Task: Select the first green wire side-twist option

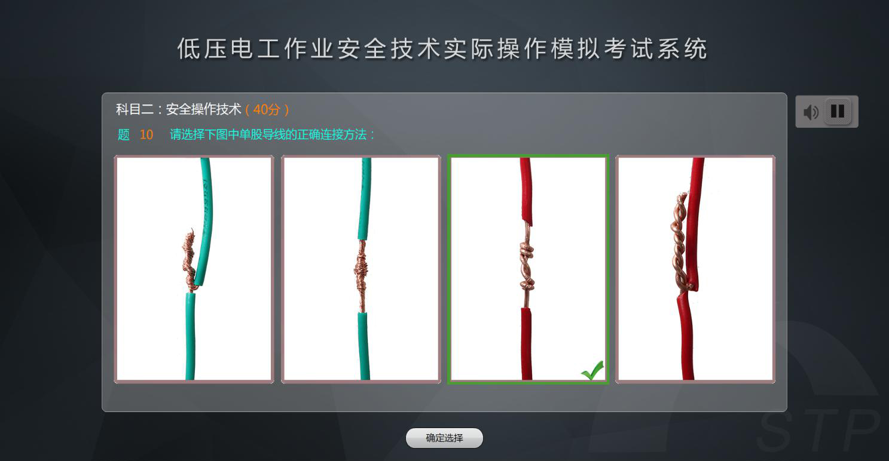Action: (194, 269)
